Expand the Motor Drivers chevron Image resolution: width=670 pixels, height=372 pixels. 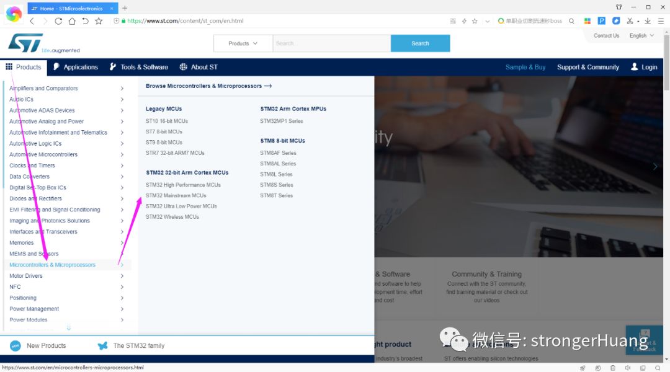tap(122, 276)
